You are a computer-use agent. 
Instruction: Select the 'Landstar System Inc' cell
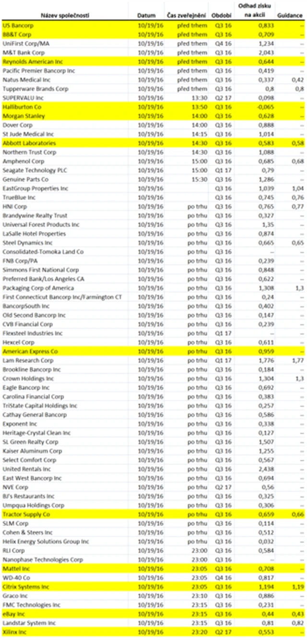pyautogui.click(x=64, y=623)
